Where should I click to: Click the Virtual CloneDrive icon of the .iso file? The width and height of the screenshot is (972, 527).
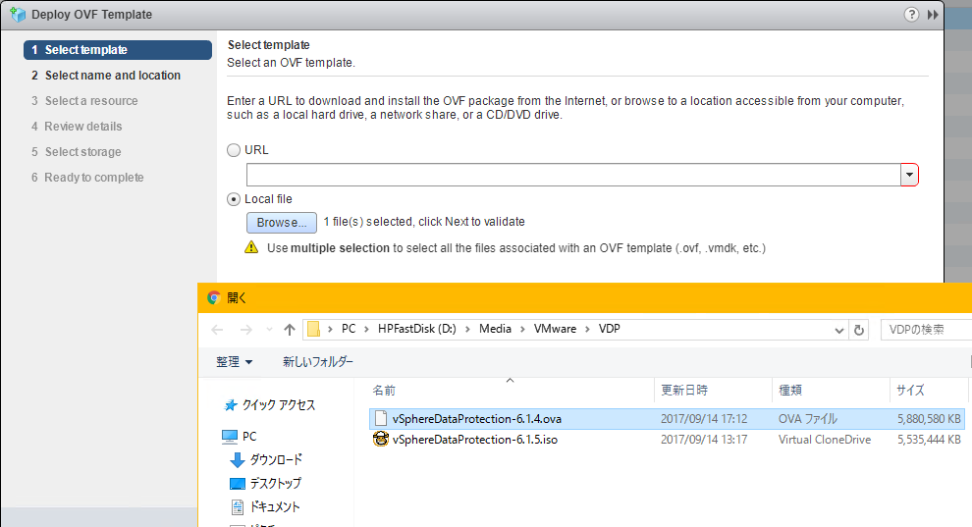click(381, 439)
